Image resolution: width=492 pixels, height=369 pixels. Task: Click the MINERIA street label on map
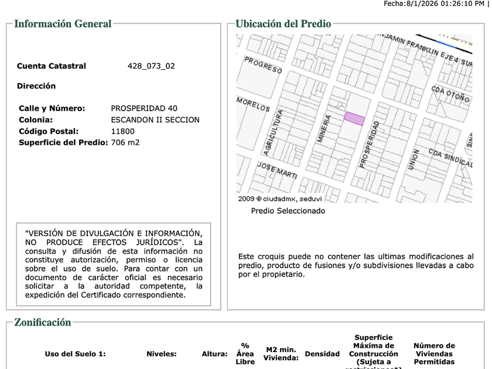324,129
